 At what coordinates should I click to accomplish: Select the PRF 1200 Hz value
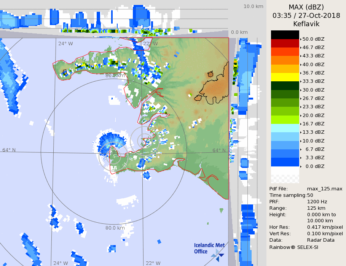pyautogui.click(x=317, y=202)
